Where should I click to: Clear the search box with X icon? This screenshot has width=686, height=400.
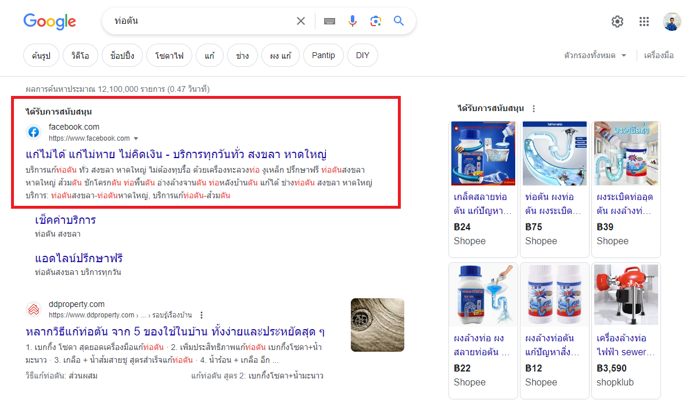pyautogui.click(x=301, y=22)
